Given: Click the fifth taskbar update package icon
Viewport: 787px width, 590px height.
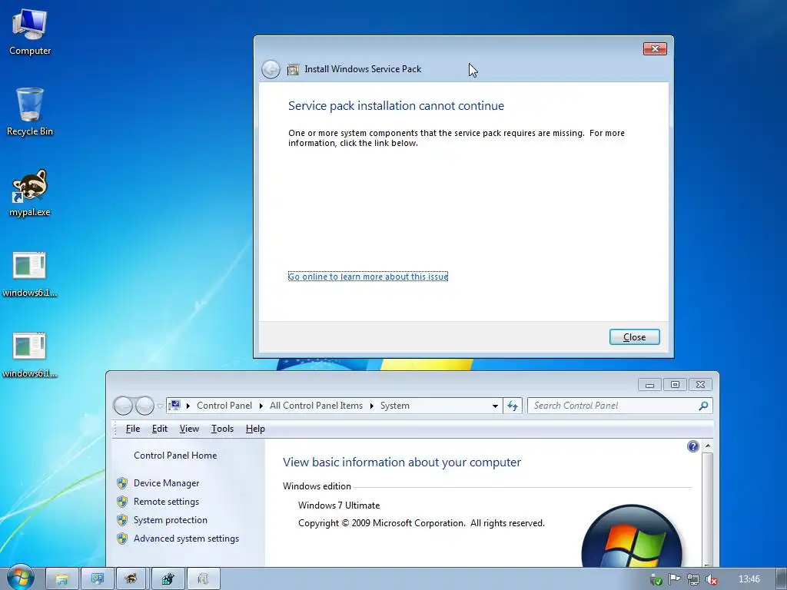Looking at the screenshot, I should coord(203,579).
